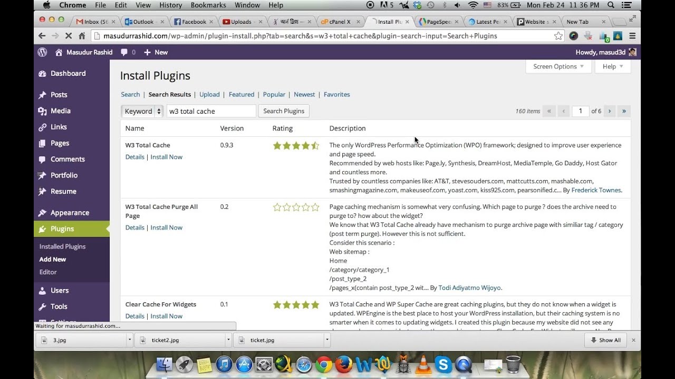The width and height of the screenshot is (675, 379).
Task: Open the 3.jpg download options arrow
Action: (130, 340)
